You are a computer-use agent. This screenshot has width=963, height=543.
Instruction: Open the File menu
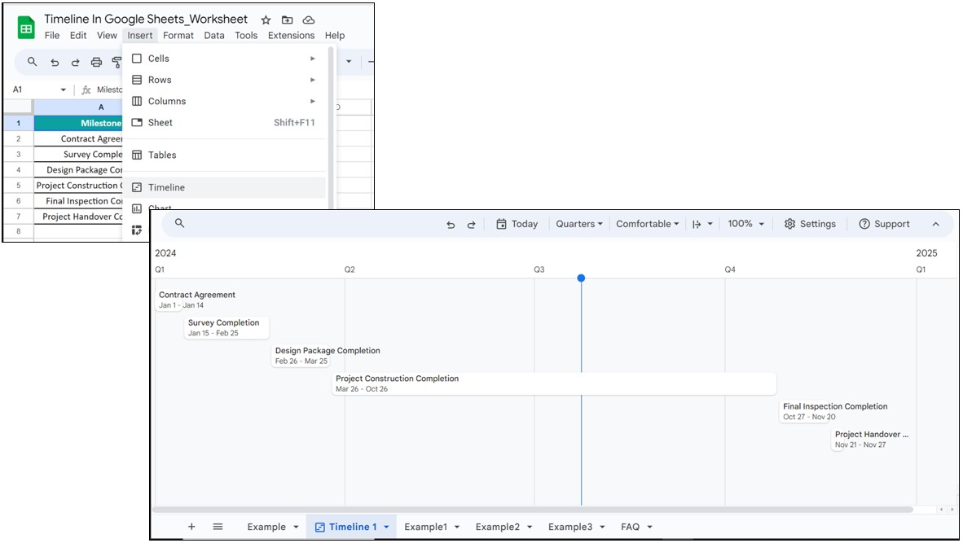pyautogui.click(x=52, y=36)
